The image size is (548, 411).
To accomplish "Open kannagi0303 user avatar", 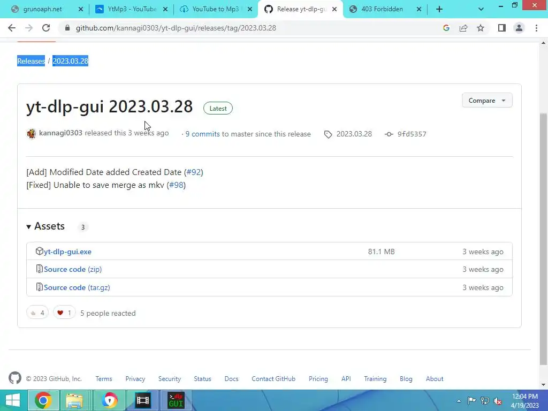I will coord(32,133).
